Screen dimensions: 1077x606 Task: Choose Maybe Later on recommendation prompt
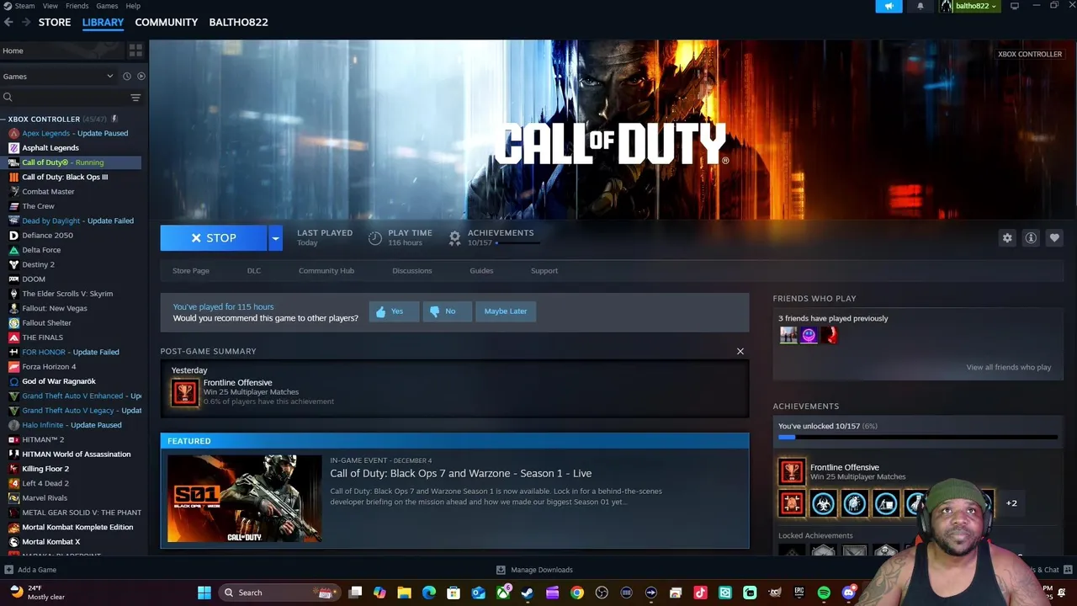[506, 311]
